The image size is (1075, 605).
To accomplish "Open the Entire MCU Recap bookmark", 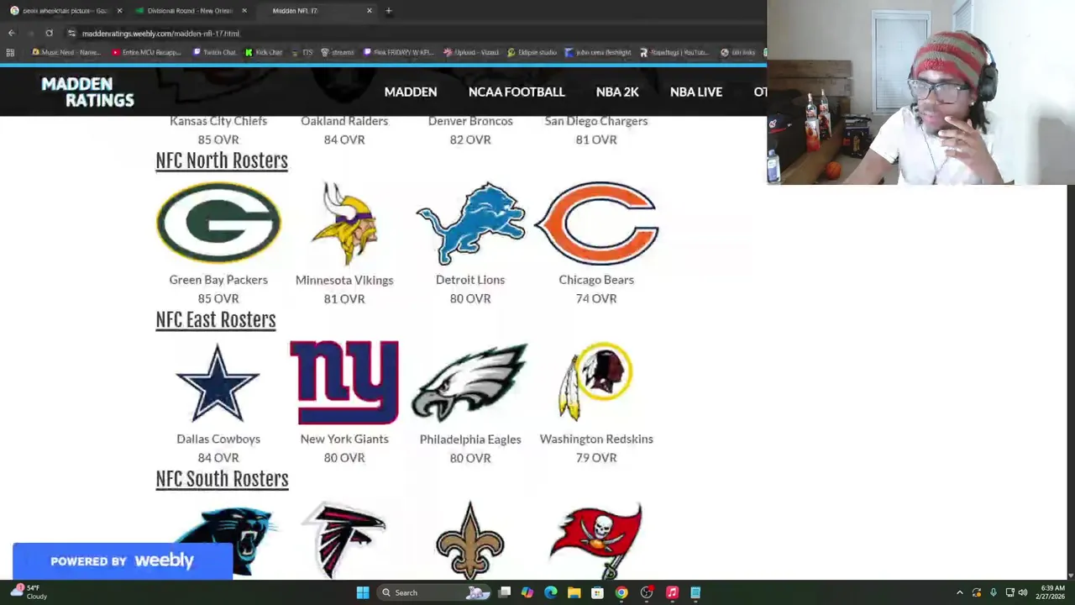I will click(146, 52).
